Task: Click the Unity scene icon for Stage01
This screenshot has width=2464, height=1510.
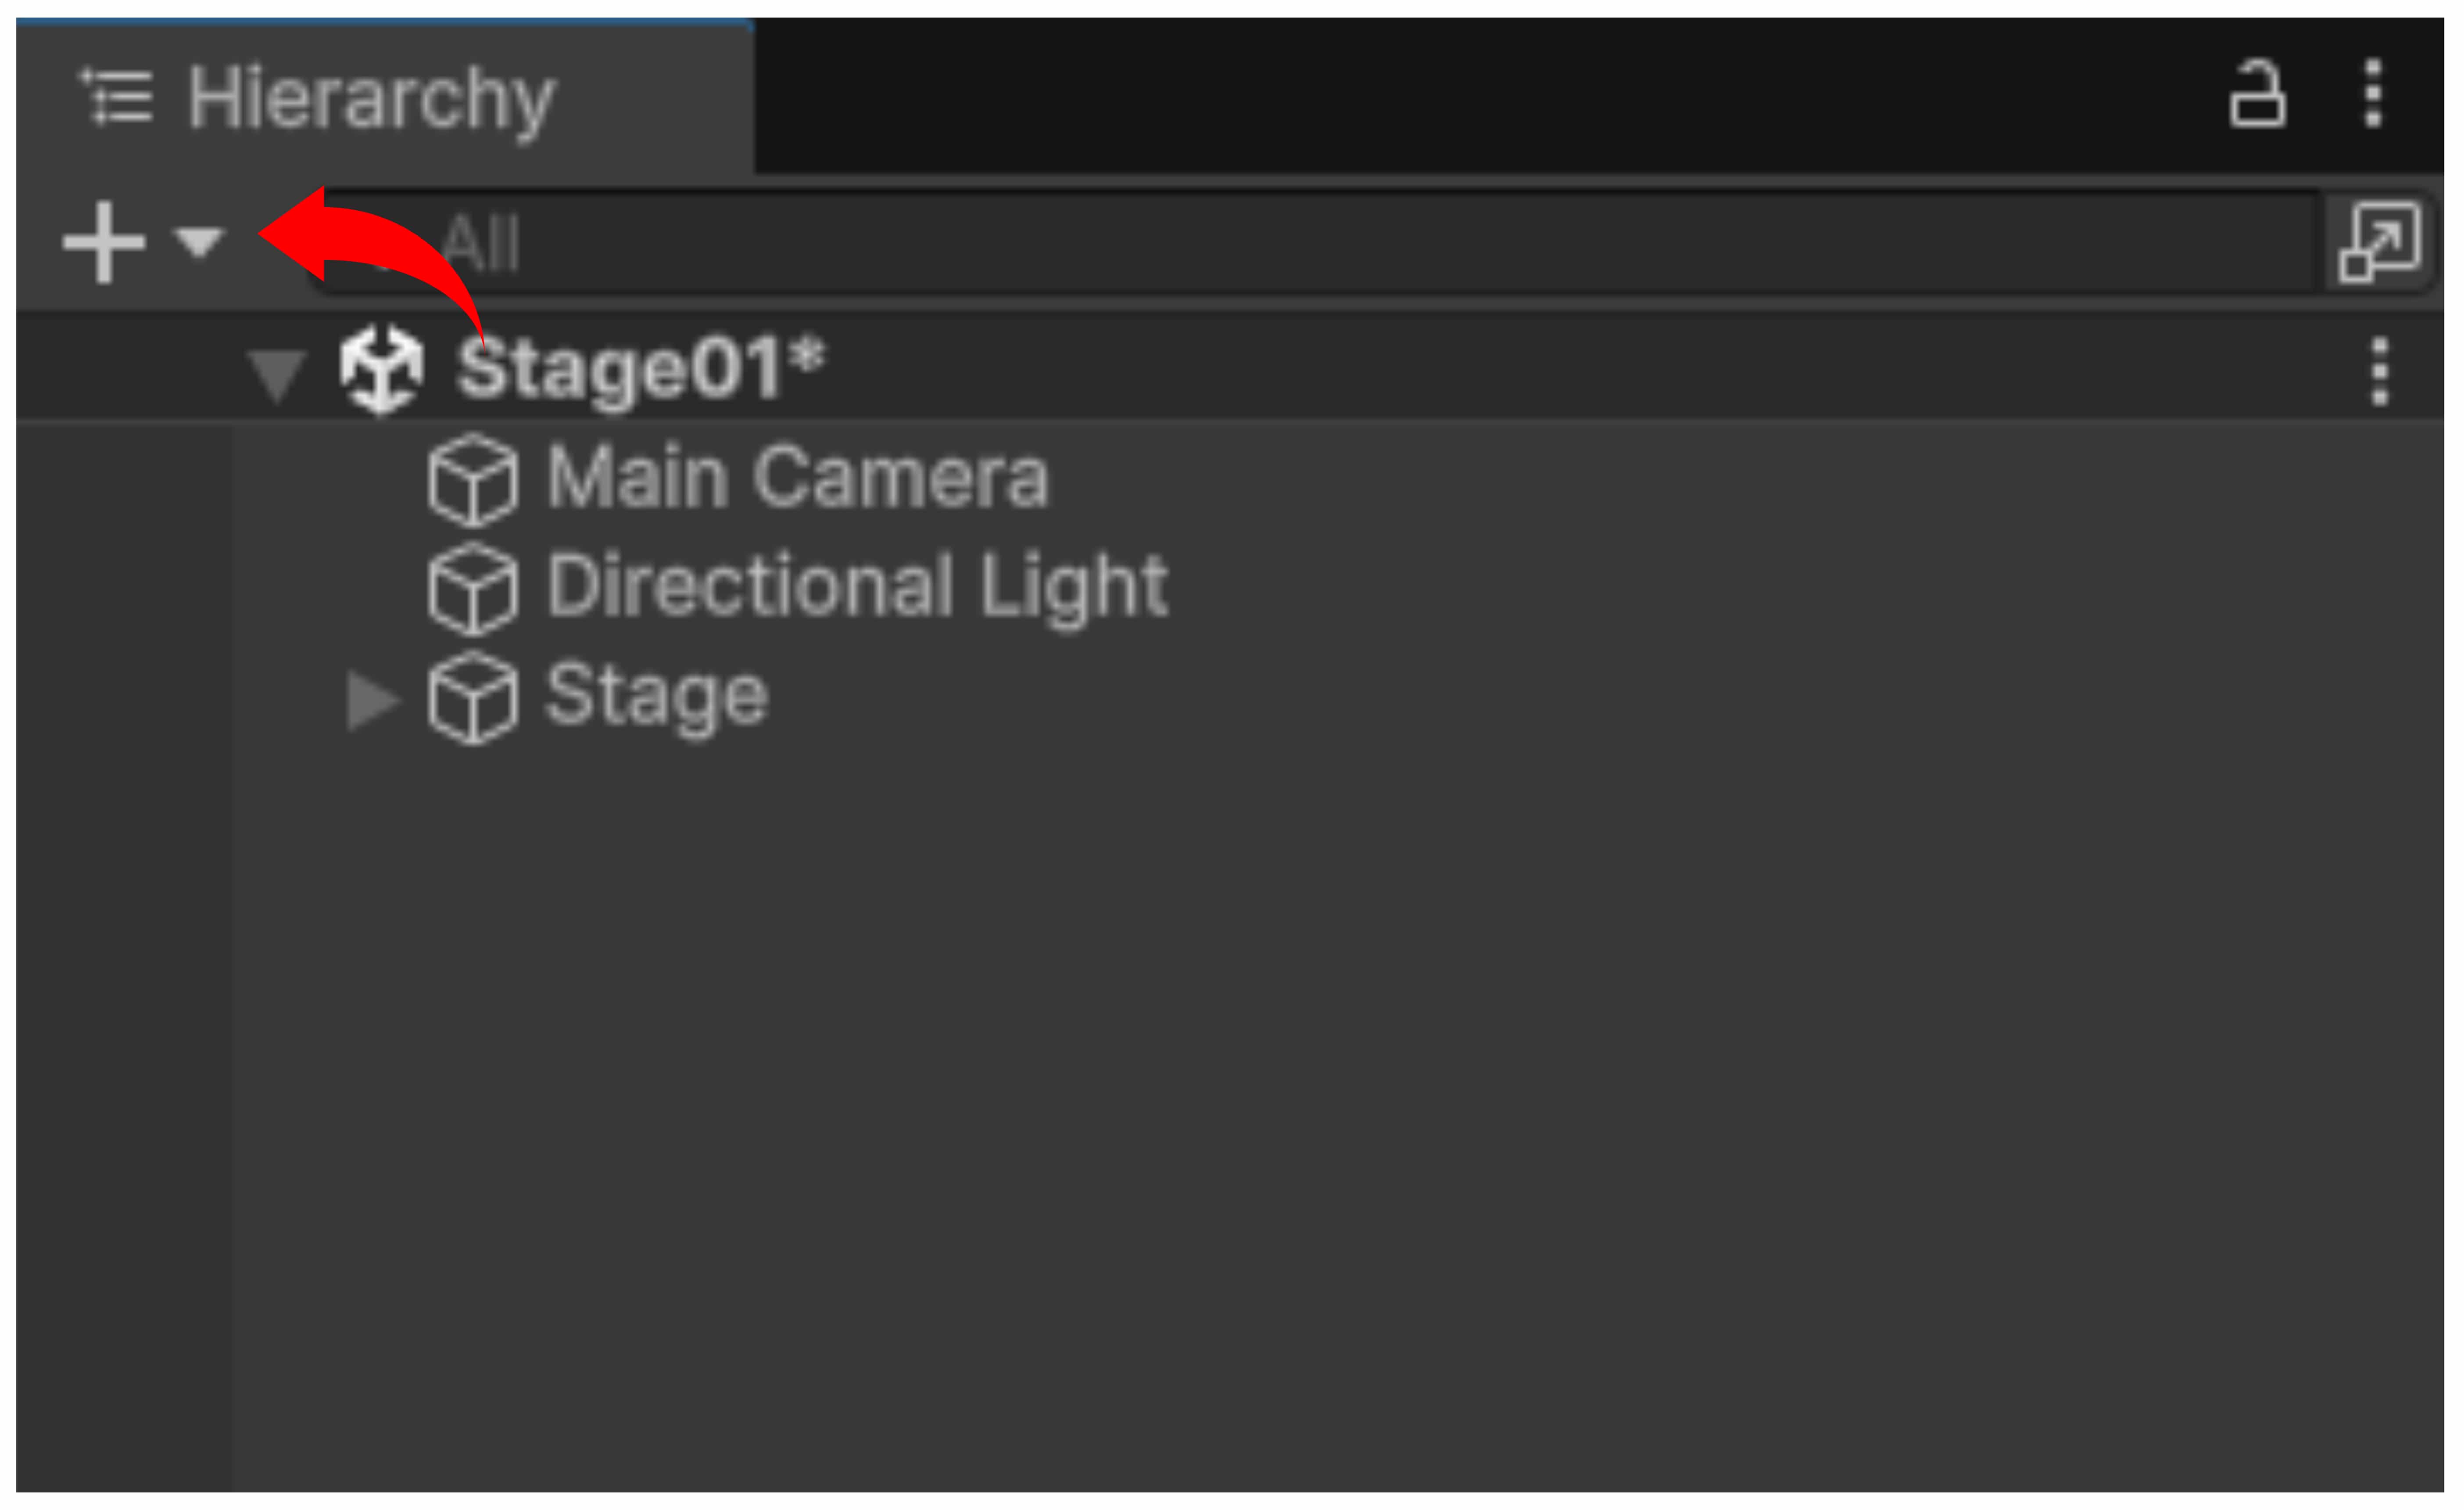Action: point(381,369)
